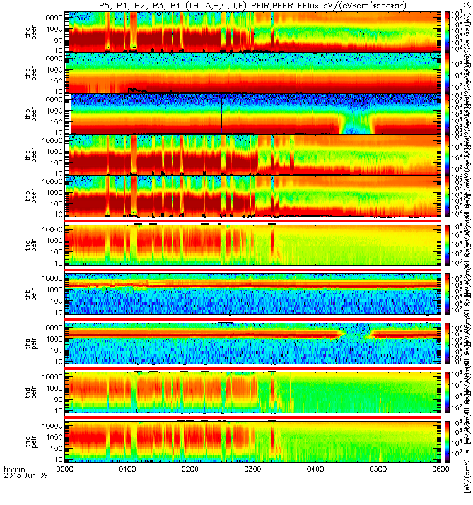This screenshot has width=473, height=505.
Task: Click the color bar beside thd peir panel
Action: pyautogui.click(x=447, y=392)
